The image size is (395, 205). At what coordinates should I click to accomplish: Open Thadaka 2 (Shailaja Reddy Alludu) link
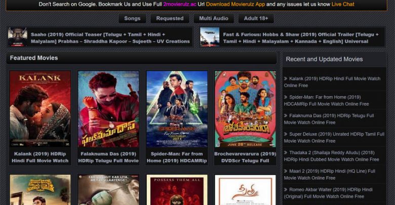pos(331,156)
